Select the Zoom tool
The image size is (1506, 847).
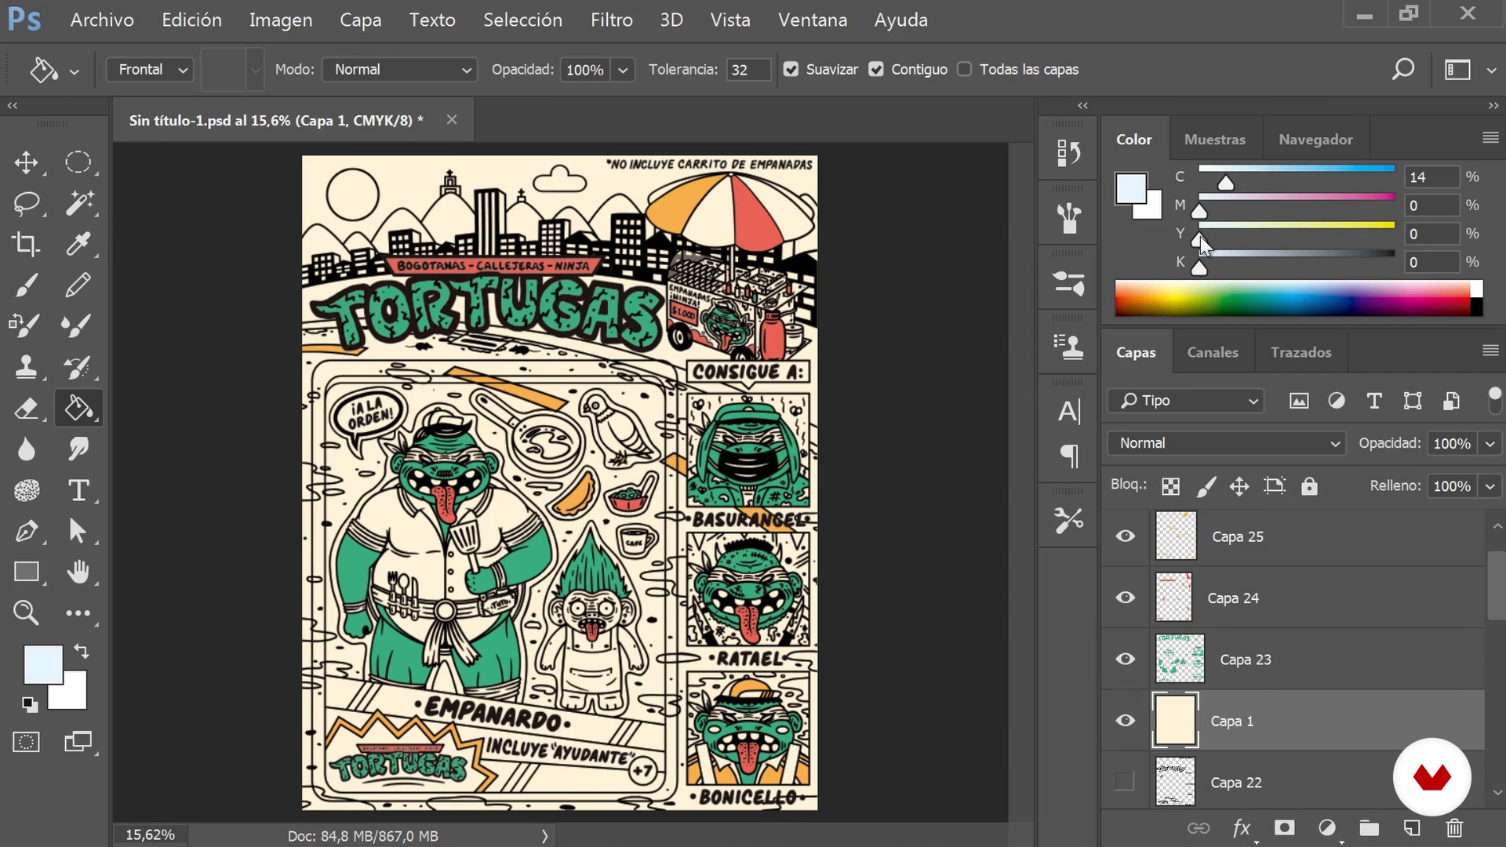point(26,613)
